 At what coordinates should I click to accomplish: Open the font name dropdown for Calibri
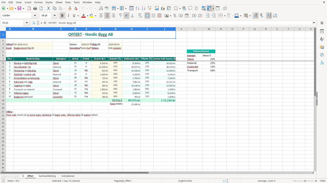(35, 16)
